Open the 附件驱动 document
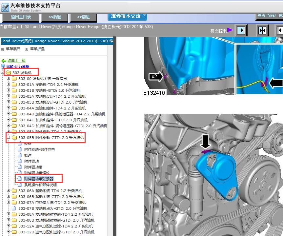The image size is (283, 236). pos(31,161)
